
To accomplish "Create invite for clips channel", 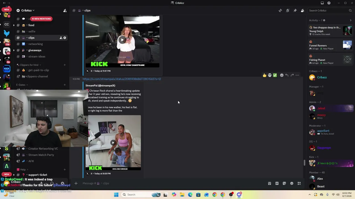I will tap(61, 38).
